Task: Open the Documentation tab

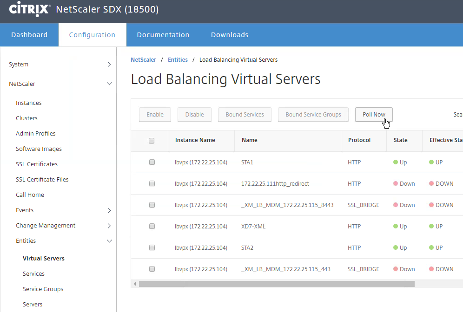Action: 163,35
